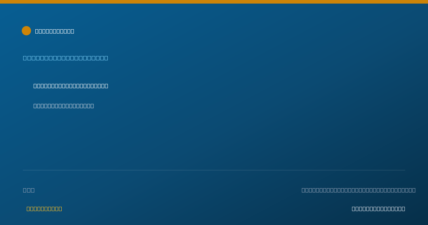Click the long gray text under divider
Image resolution: width=428 pixels, height=225 pixels.
358,190
